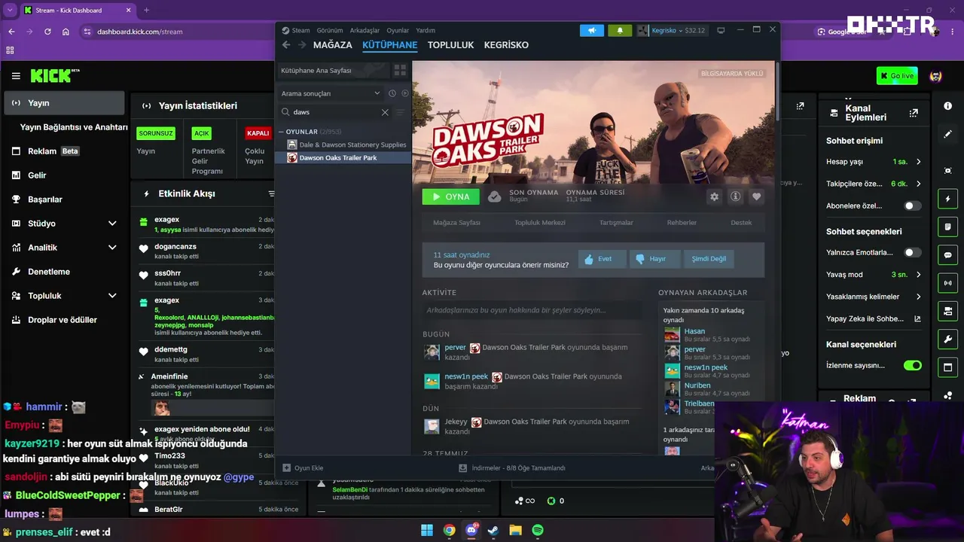Click the Go live button on Kick

(x=897, y=76)
